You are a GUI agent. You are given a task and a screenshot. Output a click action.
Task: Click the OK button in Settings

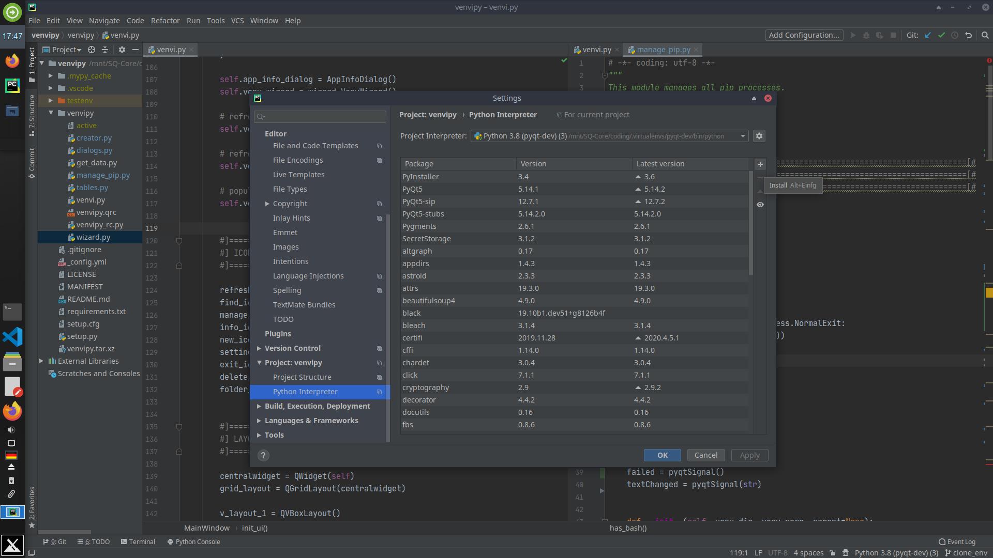click(662, 455)
